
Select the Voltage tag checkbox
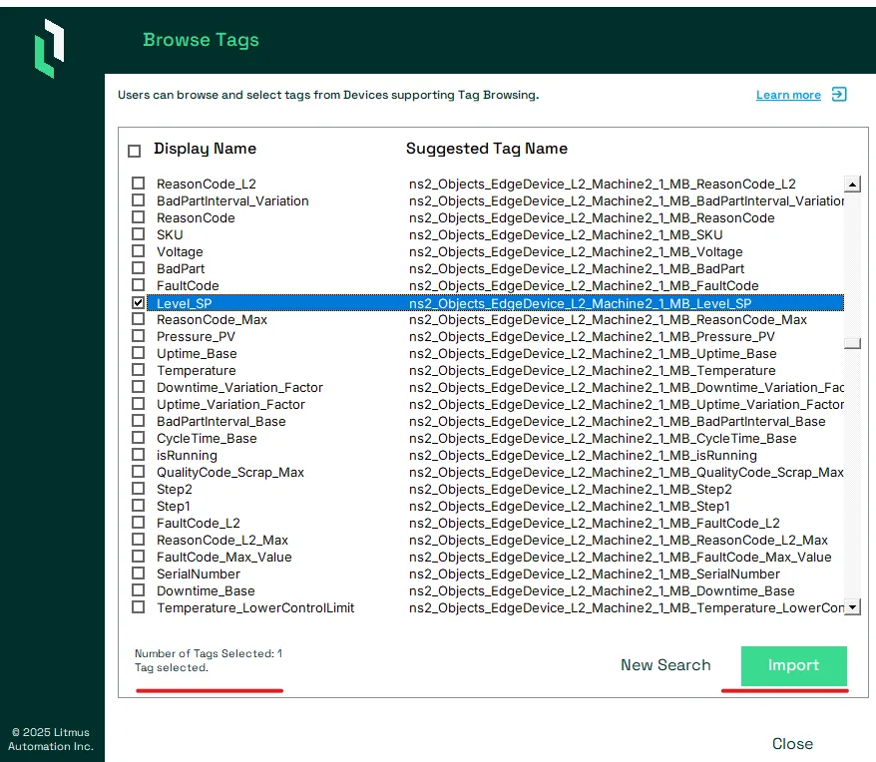click(138, 250)
